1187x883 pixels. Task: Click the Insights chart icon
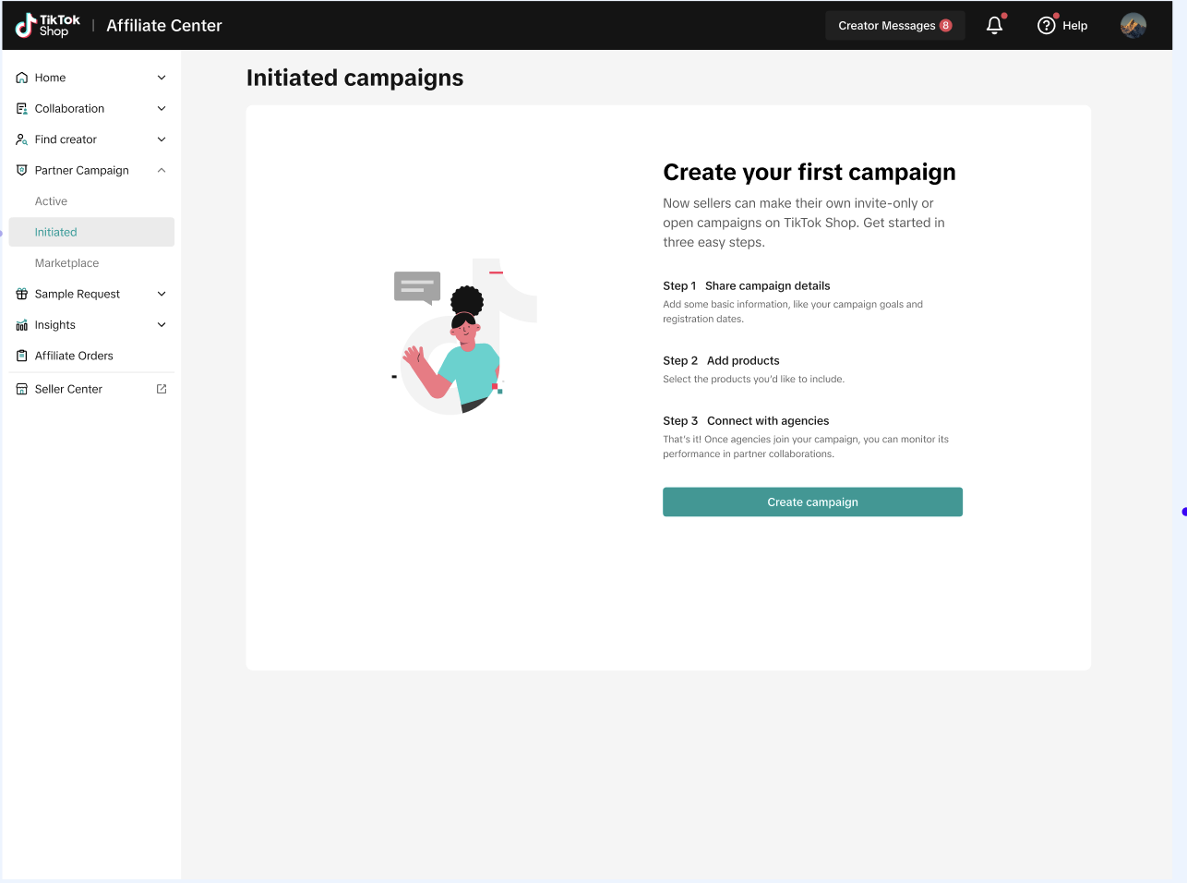pyautogui.click(x=22, y=325)
